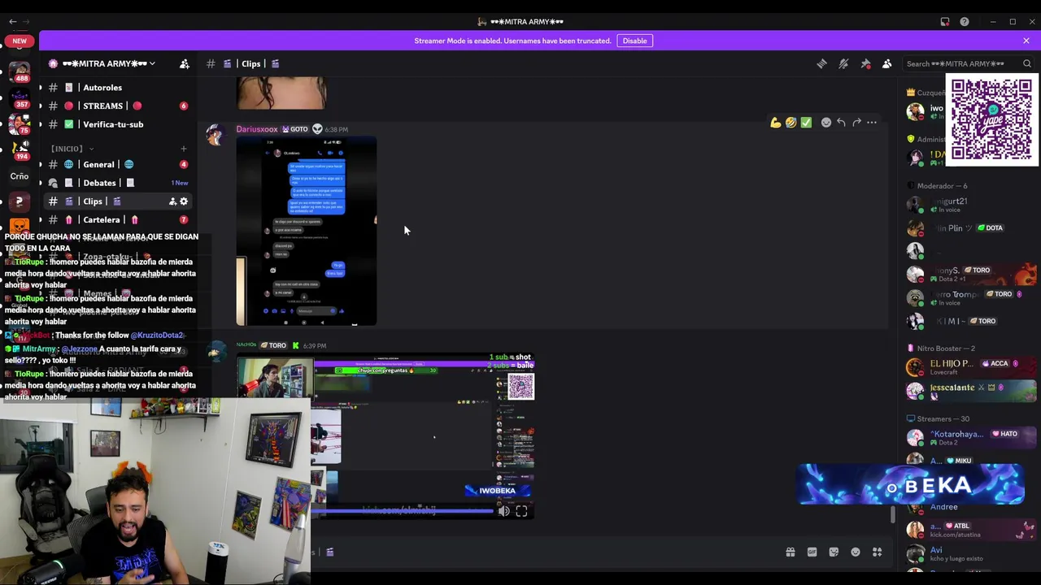
Task: Open server with 488 notifications badge
Action: point(20,71)
